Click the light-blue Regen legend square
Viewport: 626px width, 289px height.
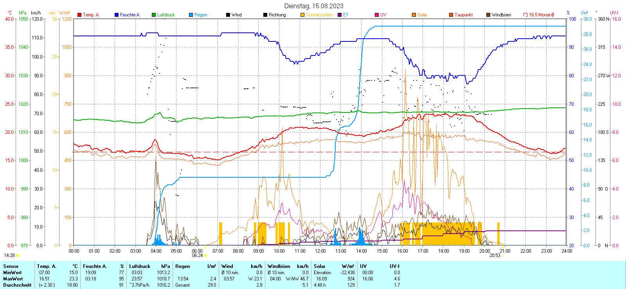[191, 15]
